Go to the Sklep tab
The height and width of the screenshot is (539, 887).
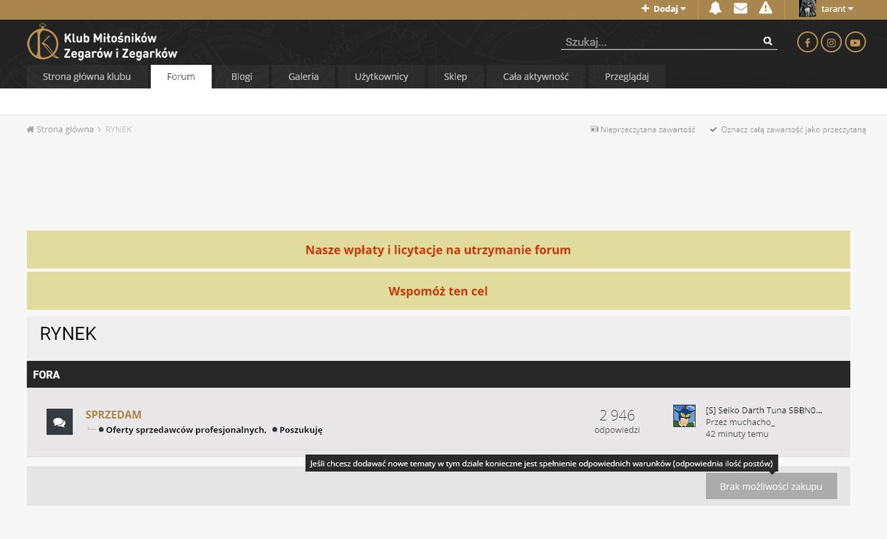(x=455, y=77)
